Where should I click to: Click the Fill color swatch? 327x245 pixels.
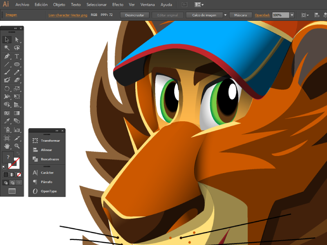tap(8, 157)
